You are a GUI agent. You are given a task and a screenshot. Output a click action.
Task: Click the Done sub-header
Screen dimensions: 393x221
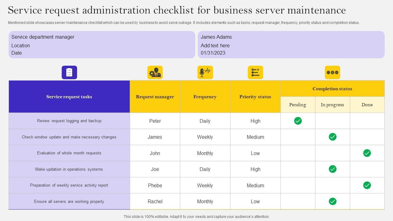click(367, 105)
